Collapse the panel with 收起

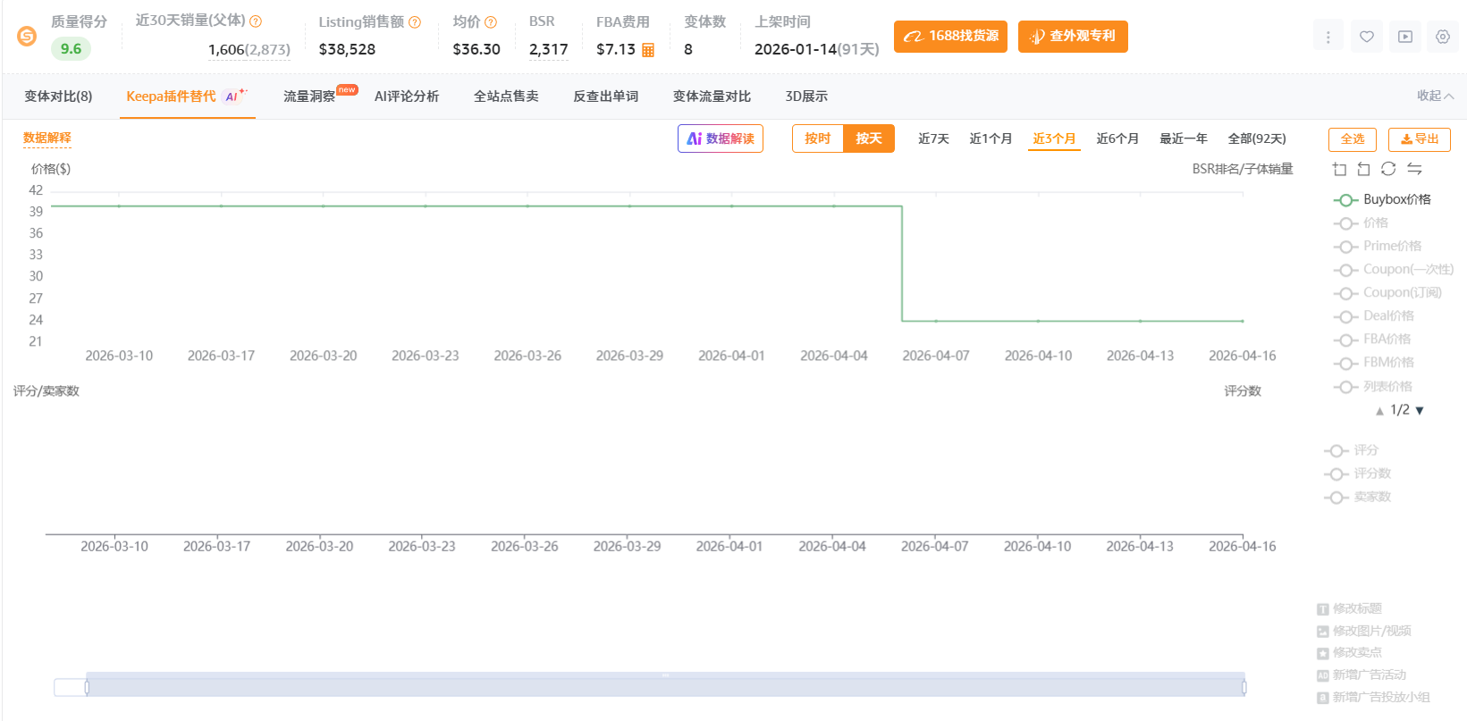1435,96
